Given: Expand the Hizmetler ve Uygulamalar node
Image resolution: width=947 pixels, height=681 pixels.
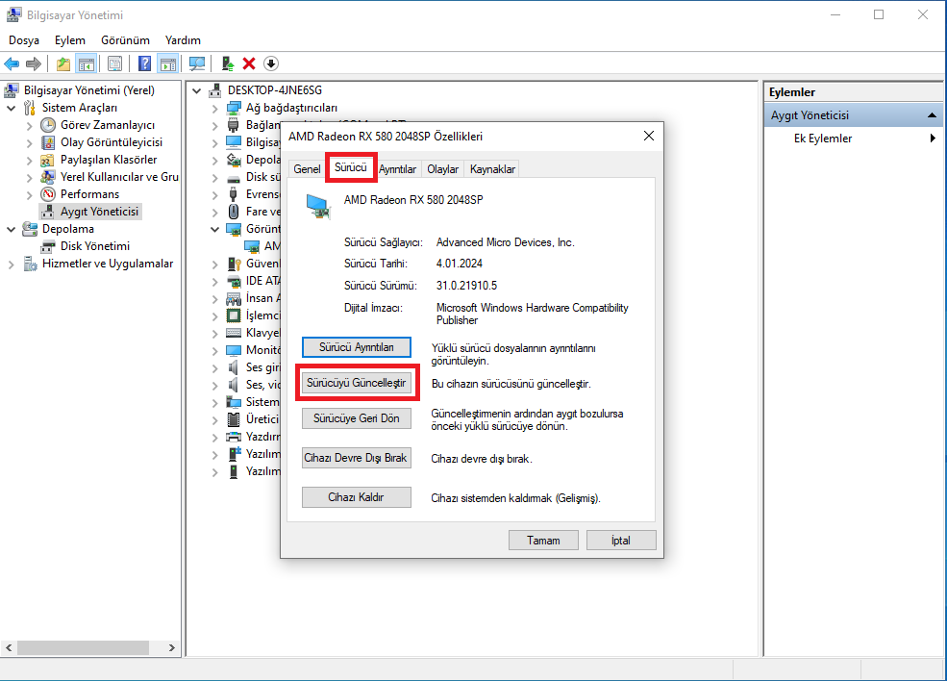Looking at the screenshot, I should [x=11, y=265].
